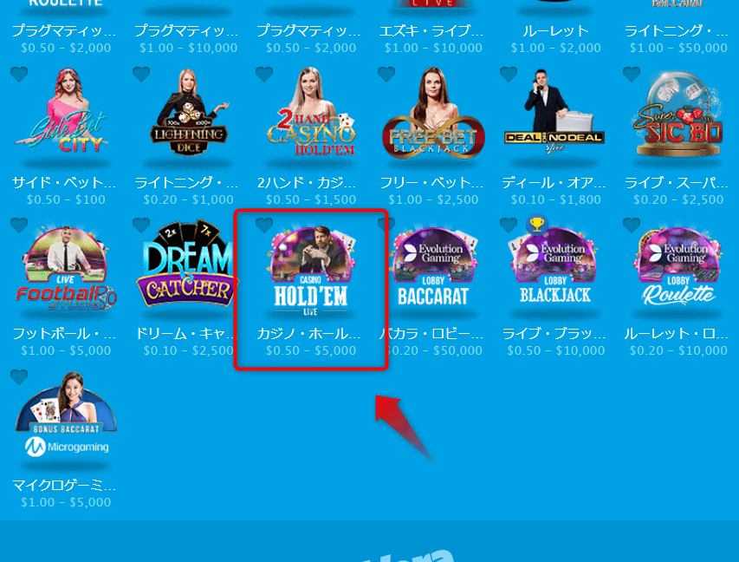Open the 2 Hand Casino Hold'em logo

pos(311,114)
